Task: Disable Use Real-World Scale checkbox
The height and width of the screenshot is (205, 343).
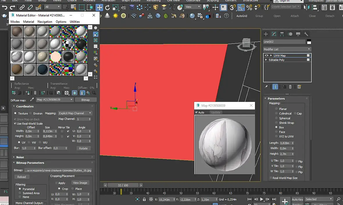Action: coord(15,124)
